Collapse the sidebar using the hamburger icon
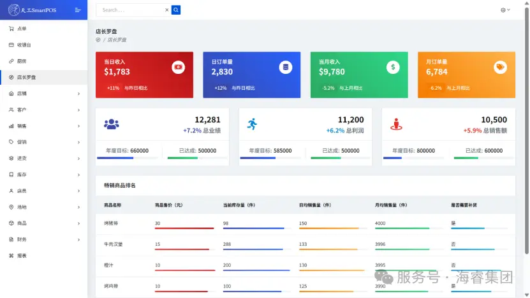Viewport: 530px width, 298px height. pyautogui.click(x=78, y=10)
